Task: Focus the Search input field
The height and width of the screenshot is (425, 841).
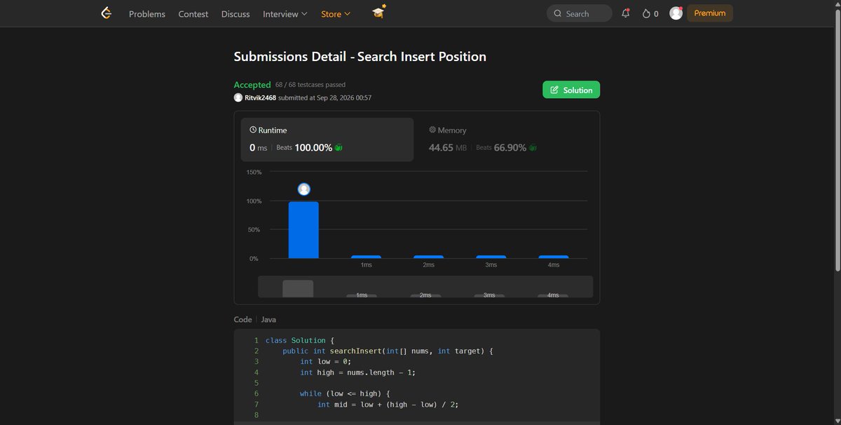Action: click(x=579, y=13)
